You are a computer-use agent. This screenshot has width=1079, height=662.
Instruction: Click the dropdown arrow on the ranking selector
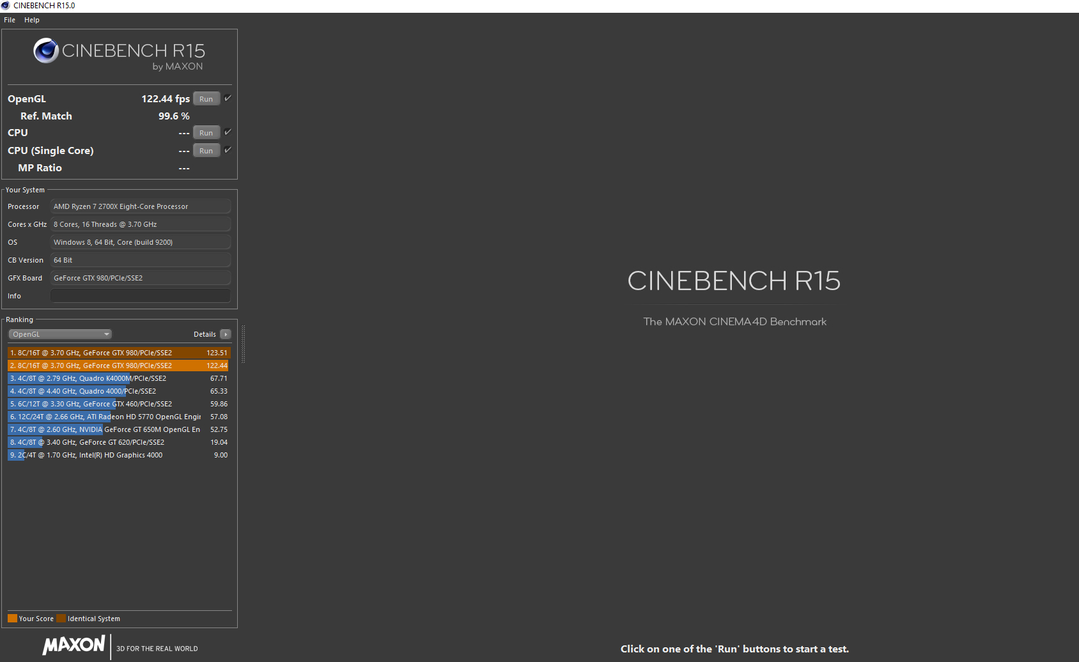tap(105, 334)
